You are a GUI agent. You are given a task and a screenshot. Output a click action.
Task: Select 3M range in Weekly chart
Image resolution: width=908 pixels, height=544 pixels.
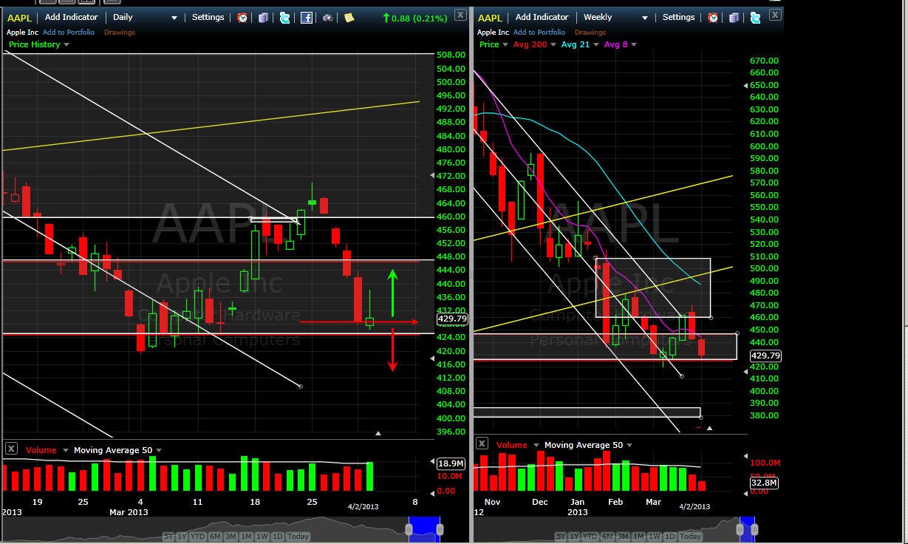[622, 536]
